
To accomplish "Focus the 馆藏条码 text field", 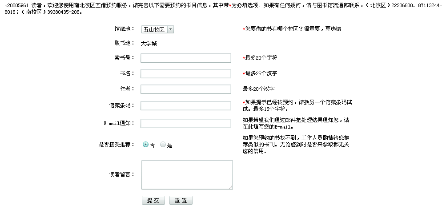I will (x=186, y=105).
